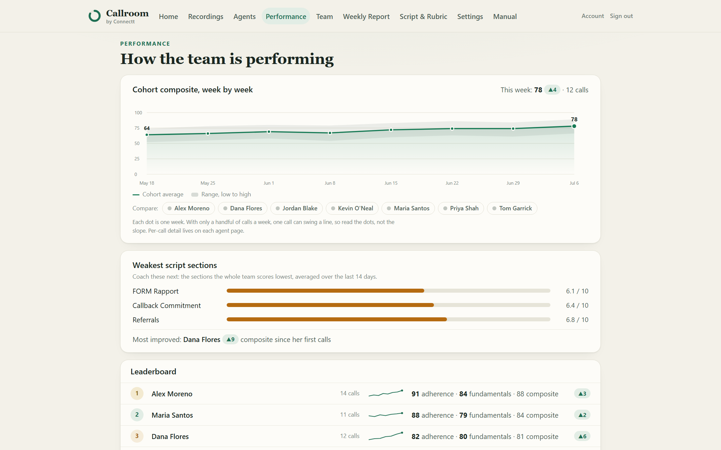Click the Range, low to high legend entry
This screenshot has width=721, height=450.
pyautogui.click(x=221, y=194)
